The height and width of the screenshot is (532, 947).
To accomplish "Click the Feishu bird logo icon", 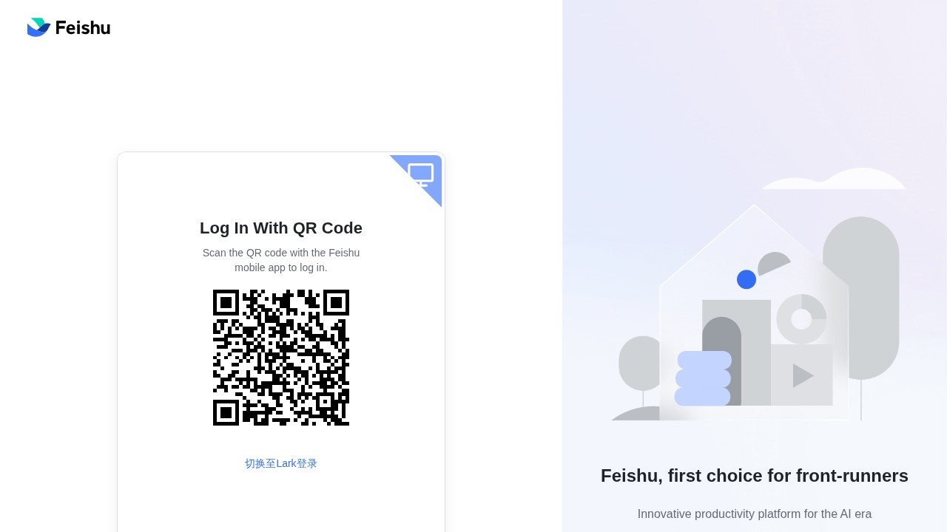I will click(x=38, y=27).
